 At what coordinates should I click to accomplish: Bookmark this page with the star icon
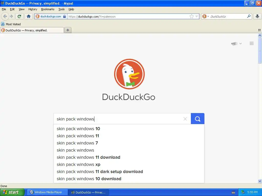[191, 16]
